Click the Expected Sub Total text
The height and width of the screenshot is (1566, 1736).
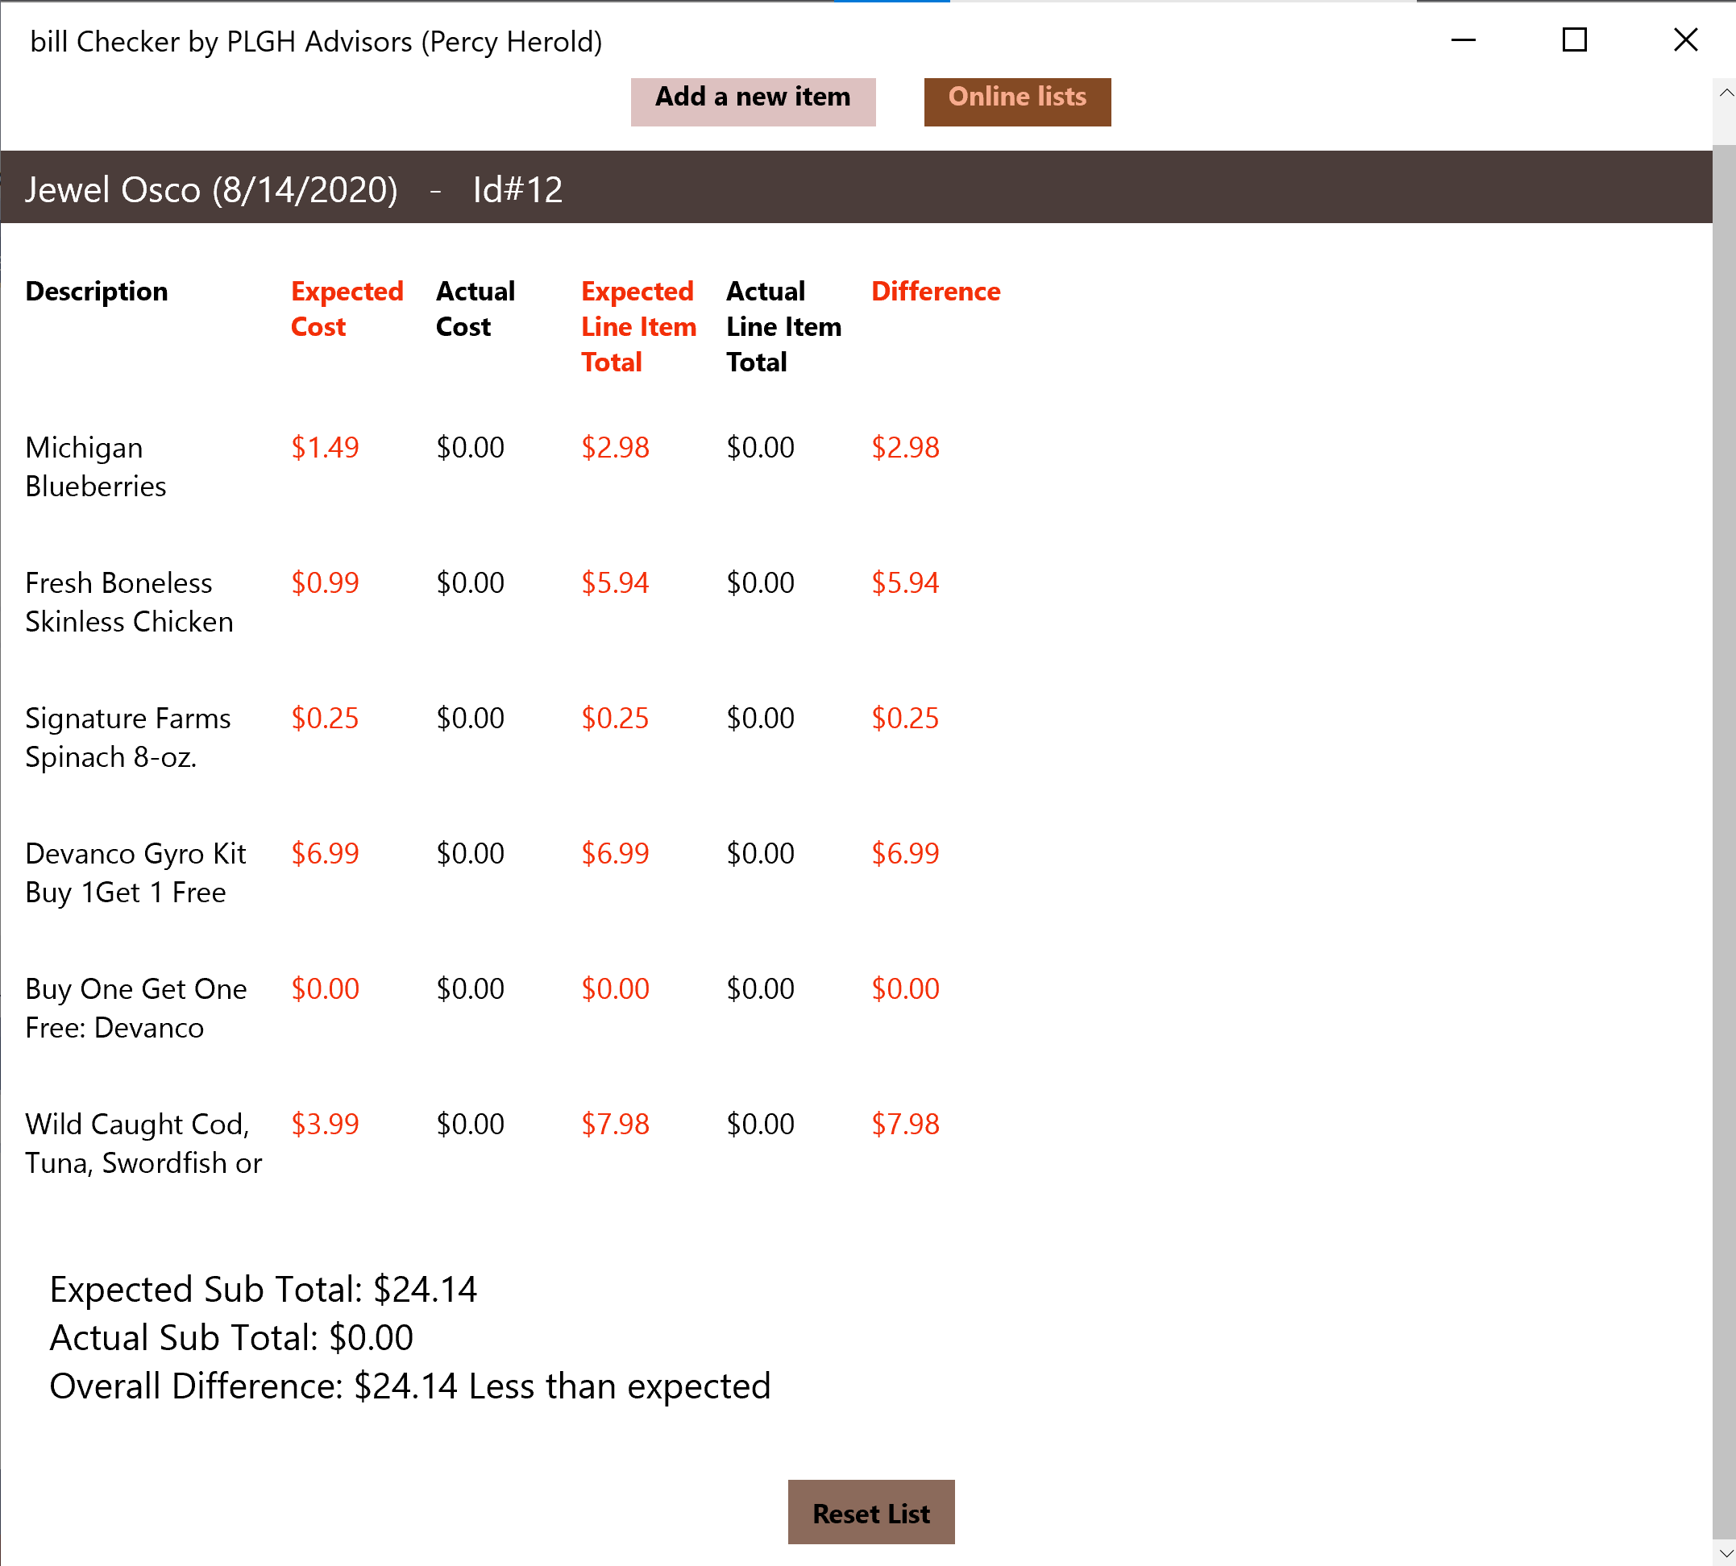pyautogui.click(x=263, y=1289)
